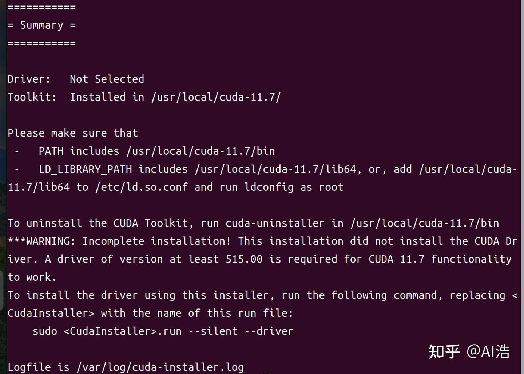Click the PATH entry /usr/local/cuda-11.7/bin
Image resolution: width=524 pixels, height=374 pixels.
(x=201, y=151)
